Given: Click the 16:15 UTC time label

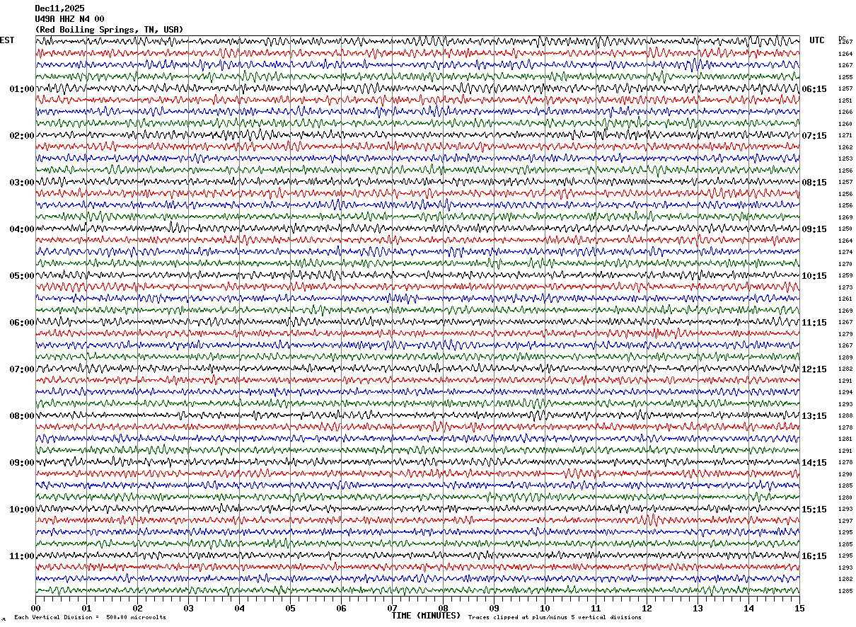Looking at the screenshot, I should (x=814, y=556).
